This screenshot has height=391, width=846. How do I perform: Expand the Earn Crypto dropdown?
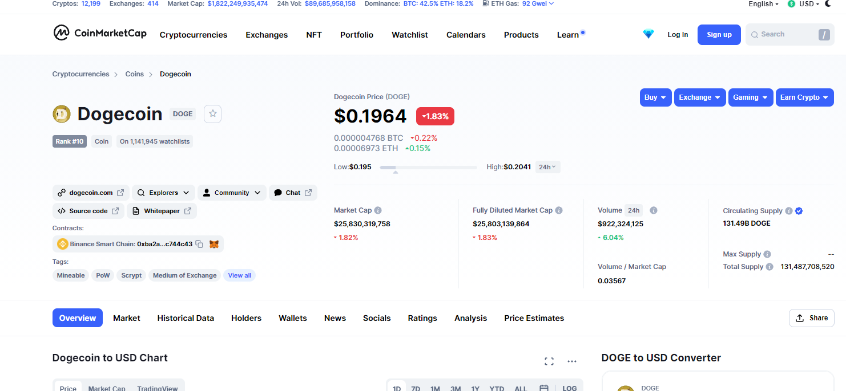(x=804, y=97)
